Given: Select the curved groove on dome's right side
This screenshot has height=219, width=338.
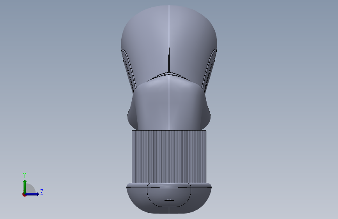Looking at the screenshot, I should [209, 70].
